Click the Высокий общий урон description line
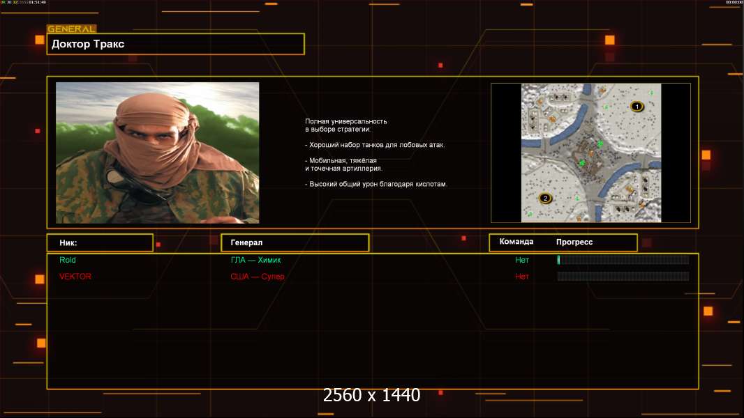The width and height of the screenshot is (744, 418). pos(375,184)
